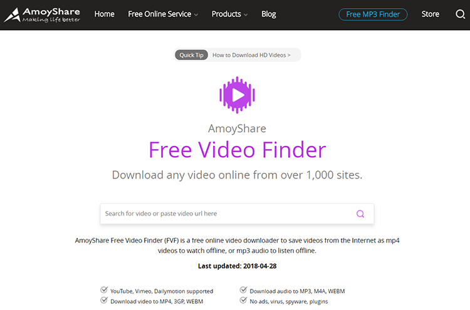Screen dimensions: 470x310
Task: Click the purple search icon in the search box
Action: 360,214
